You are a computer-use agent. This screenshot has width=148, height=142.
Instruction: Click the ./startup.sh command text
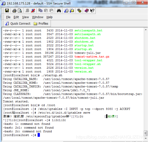52,76
